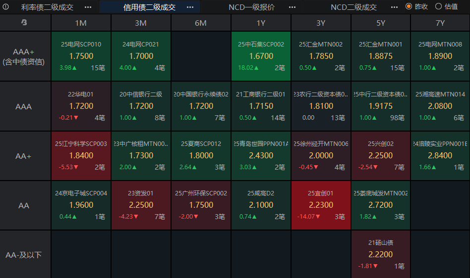Open the 24电网CP021 cell
The image size is (470, 278).
141,56
